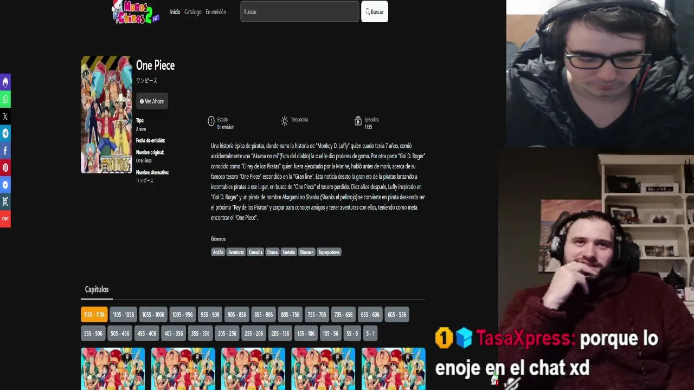Select the Comedia genre tag
This screenshot has width=694, height=390.
tap(255, 252)
